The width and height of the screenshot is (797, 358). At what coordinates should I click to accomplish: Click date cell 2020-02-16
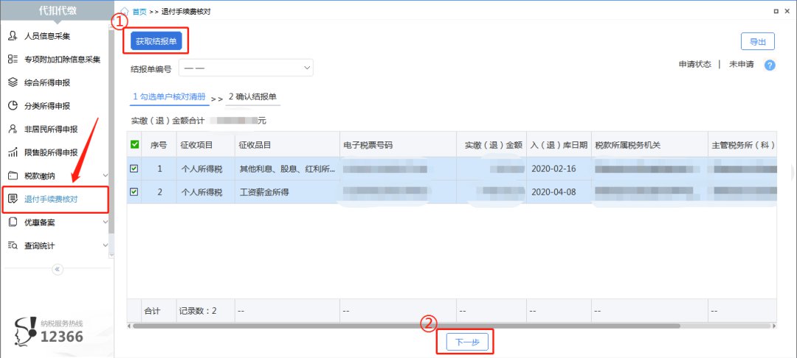559,169
